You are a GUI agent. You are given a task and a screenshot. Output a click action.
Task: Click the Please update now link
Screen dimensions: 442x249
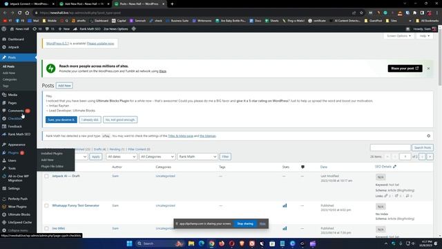pos(100,44)
